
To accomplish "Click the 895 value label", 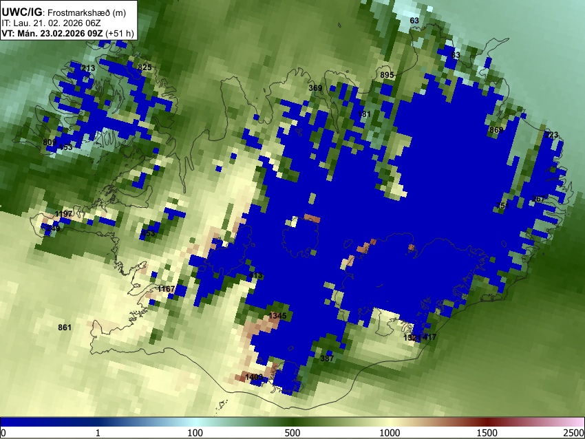I will 387,75.
